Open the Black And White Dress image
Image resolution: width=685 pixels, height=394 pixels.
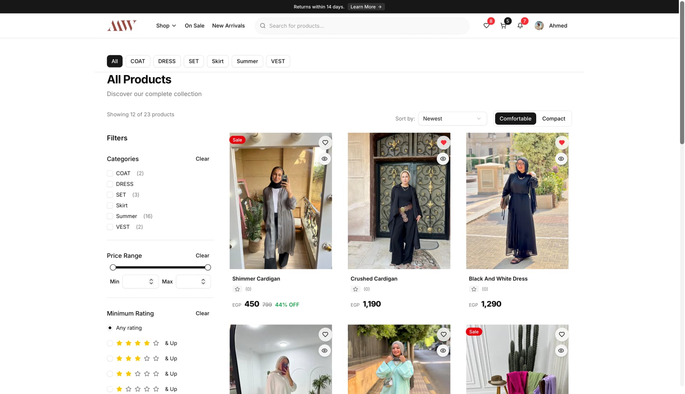[x=517, y=201]
